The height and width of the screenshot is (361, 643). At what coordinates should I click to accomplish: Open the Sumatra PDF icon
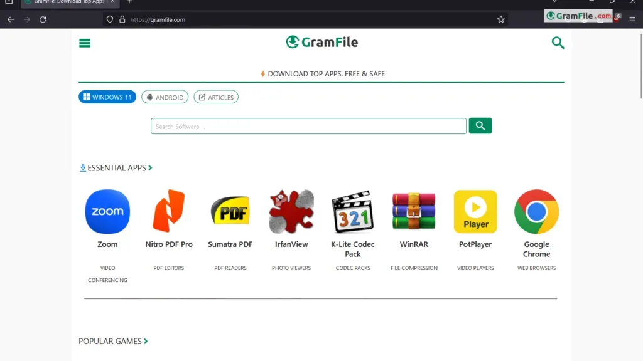[x=230, y=211]
